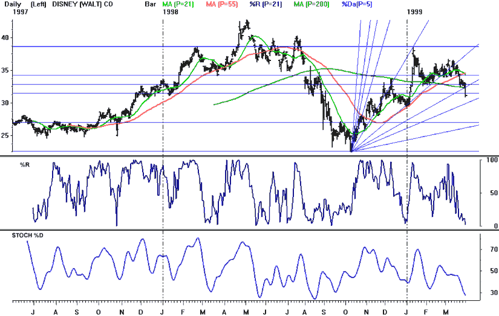Click month label 'F' for February 1998

point(183,312)
